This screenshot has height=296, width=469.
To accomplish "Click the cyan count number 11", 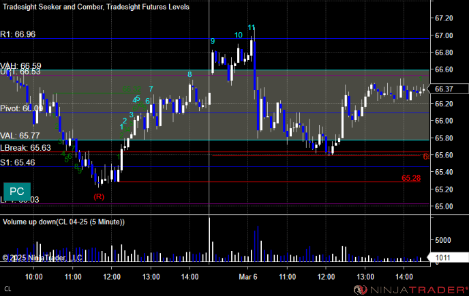I will (252, 28).
